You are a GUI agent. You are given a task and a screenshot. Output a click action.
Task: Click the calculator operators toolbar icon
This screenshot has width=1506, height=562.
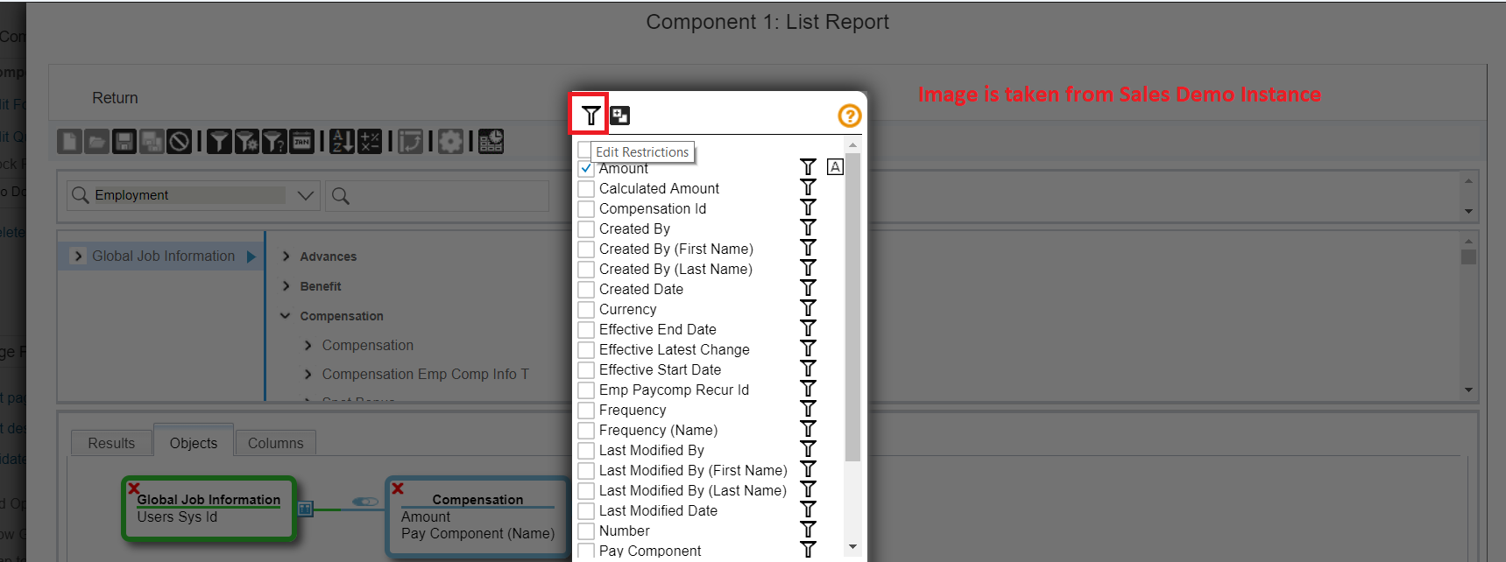[370, 141]
